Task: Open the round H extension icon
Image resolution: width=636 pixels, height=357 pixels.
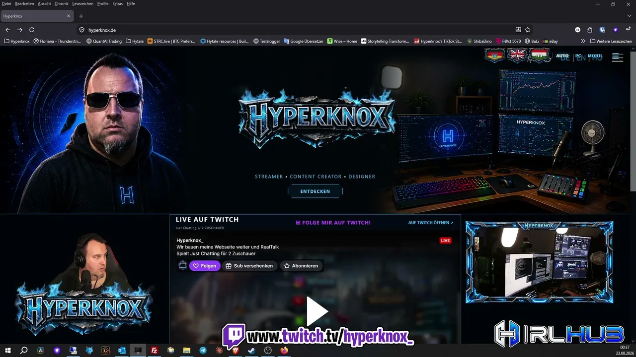Action: 577,30
